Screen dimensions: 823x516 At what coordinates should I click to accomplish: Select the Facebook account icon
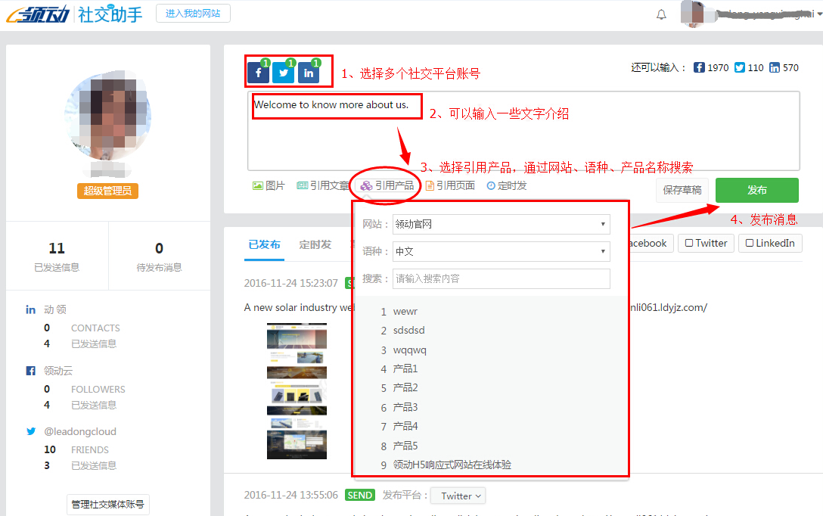258,73
